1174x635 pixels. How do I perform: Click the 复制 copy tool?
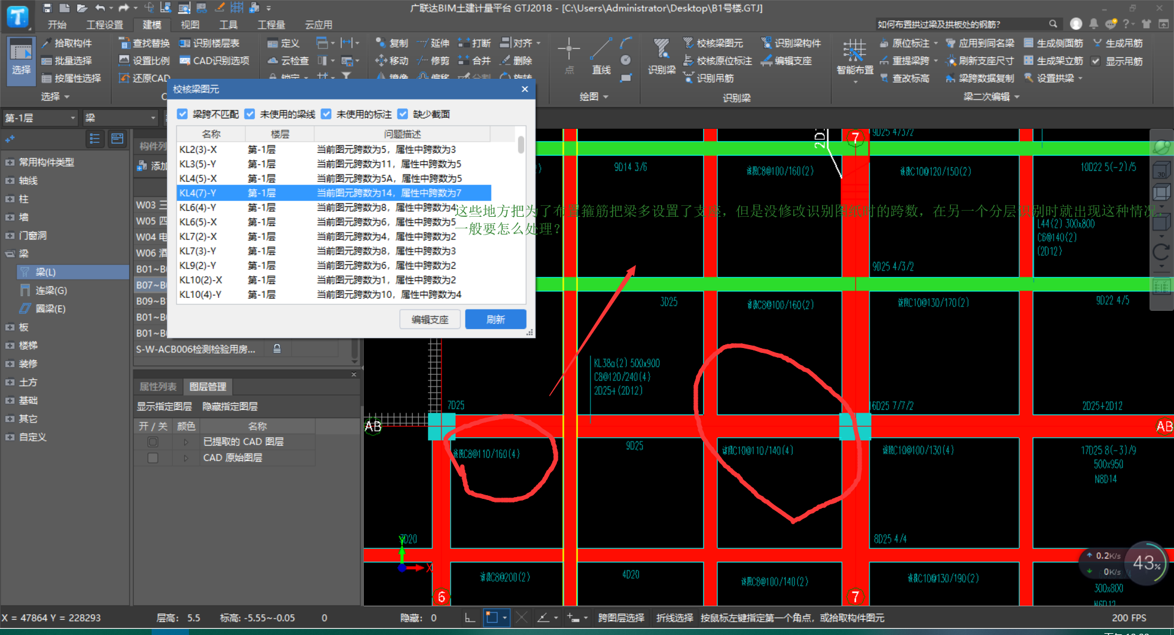(x=391, y=43)
